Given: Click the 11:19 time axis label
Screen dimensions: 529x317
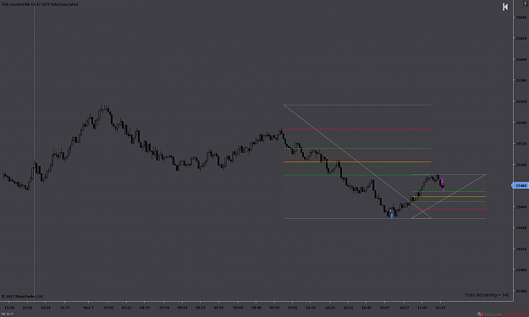Looking at the screenshot, I should click(440, 308).
